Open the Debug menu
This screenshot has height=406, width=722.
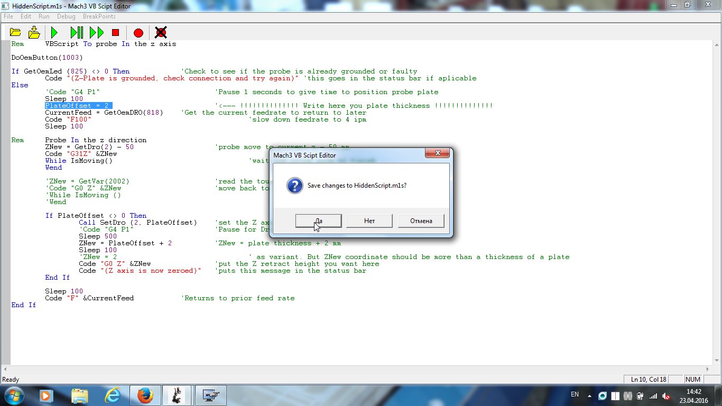pos(66,16)
